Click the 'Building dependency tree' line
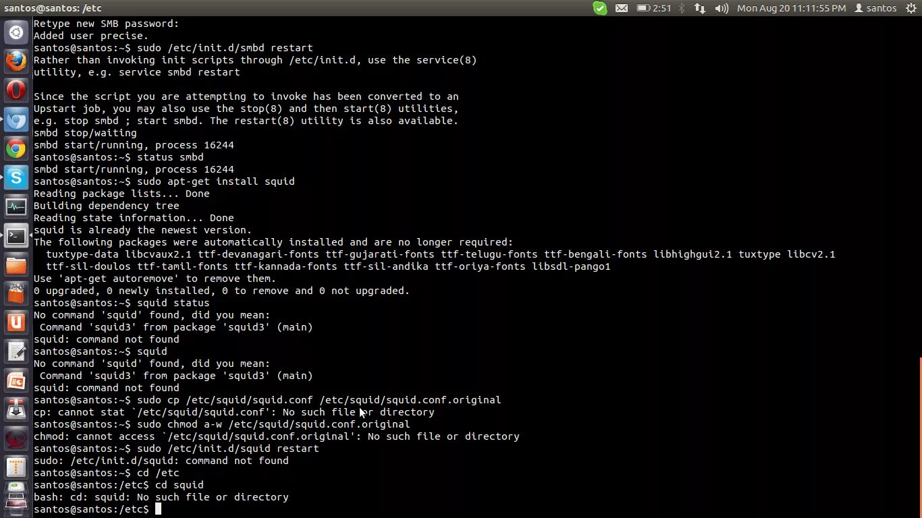 pyautogui.click(x=107, y=206)
